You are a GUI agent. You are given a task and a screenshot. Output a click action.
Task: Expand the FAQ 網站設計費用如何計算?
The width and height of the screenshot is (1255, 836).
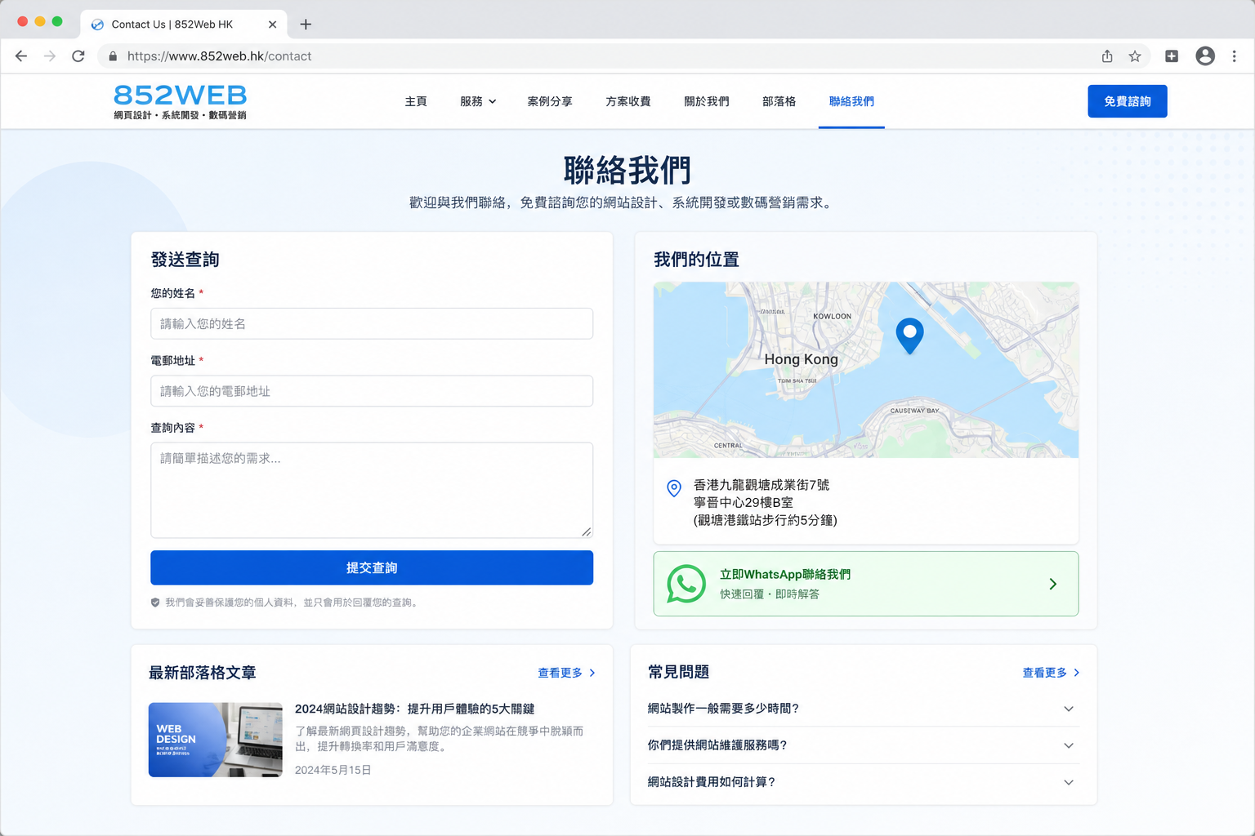[864, 782]
